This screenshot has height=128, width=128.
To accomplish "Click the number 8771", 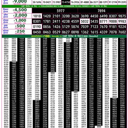I will (x=103, y=21).
